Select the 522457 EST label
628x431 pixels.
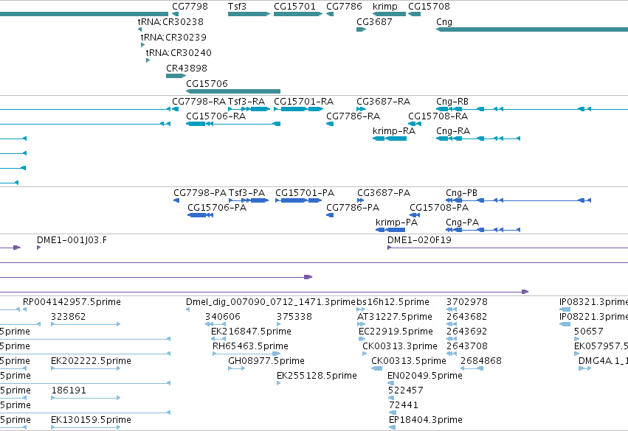click(406, 390)
